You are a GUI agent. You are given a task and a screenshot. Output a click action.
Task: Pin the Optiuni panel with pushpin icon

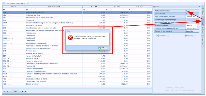coord(200,7)
